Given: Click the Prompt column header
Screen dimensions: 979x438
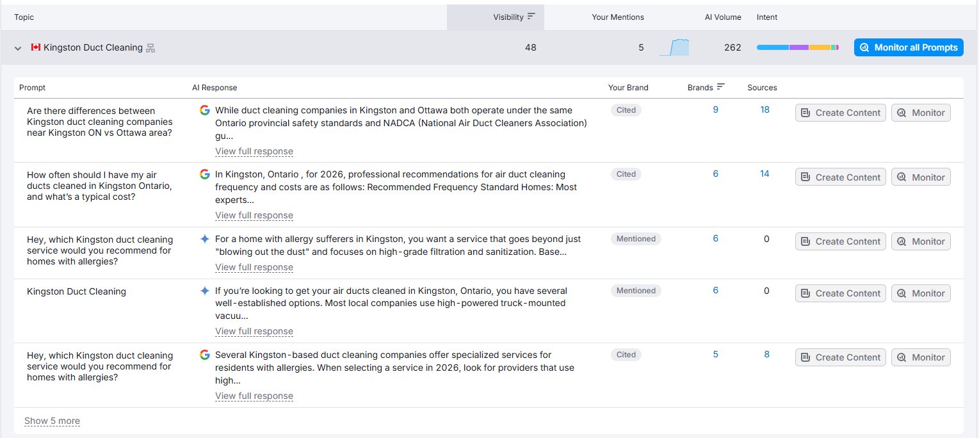Looking at the screenshot, I should point(32,88).
